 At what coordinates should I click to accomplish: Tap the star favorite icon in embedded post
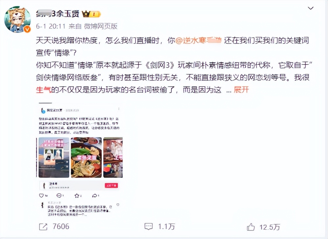click(76, 195)
